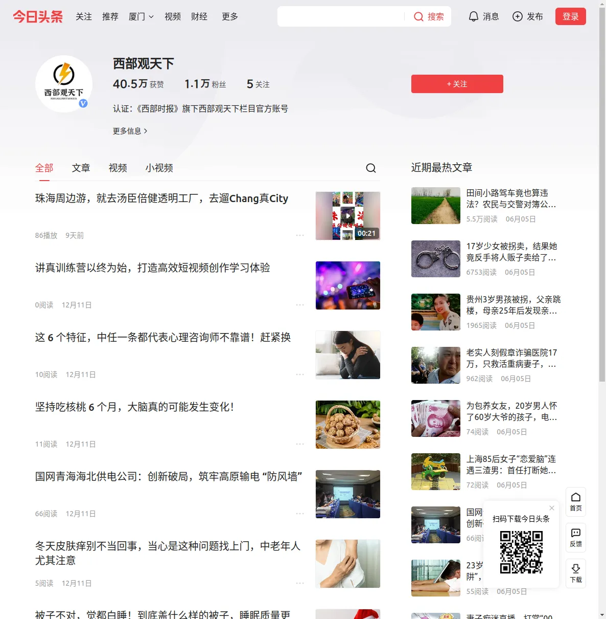Open hot article 老实人刻假章诈骗医院
This screenshot has height=619, width=606.
coord(511,358)
